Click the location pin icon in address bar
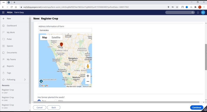The image size is (207, 112). 168,7
